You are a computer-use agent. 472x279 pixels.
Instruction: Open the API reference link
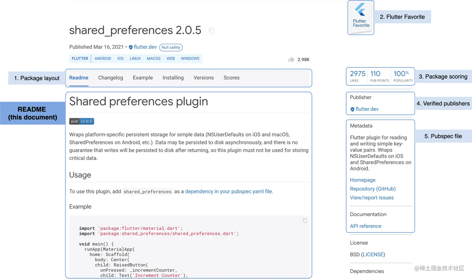[x=366, y=226]
